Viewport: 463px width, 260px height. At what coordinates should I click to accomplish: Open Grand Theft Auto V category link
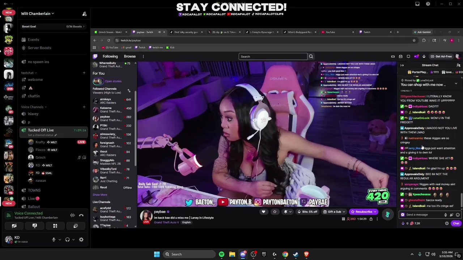[166, 222]
